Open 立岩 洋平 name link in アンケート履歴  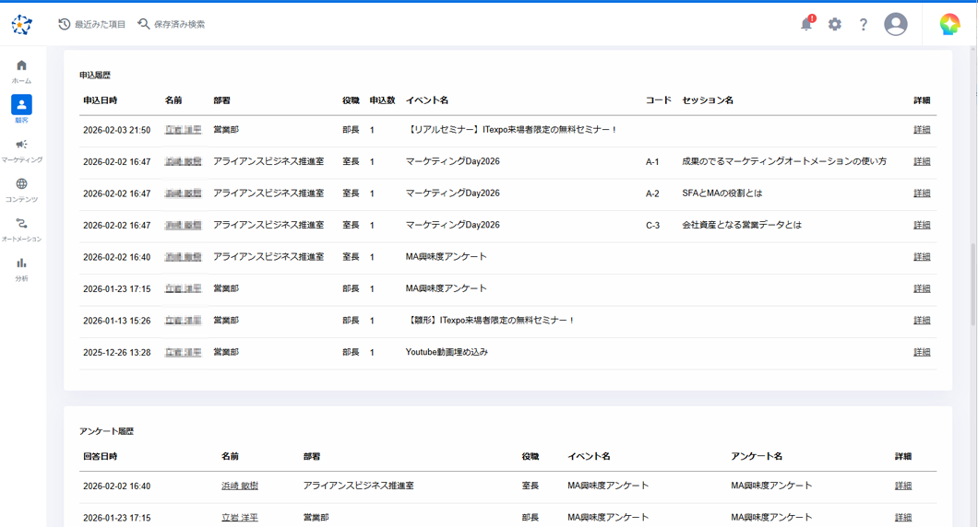240,518
